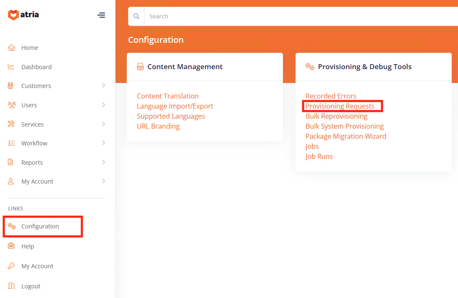Viewport: 458px width, 298px height.
Task: Go to Recorded Errors
Action: click(331, 96)
